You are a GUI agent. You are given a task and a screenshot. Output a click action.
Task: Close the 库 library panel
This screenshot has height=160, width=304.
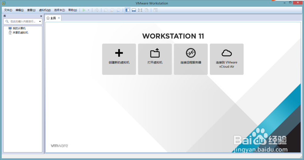[x=41, y=16]
